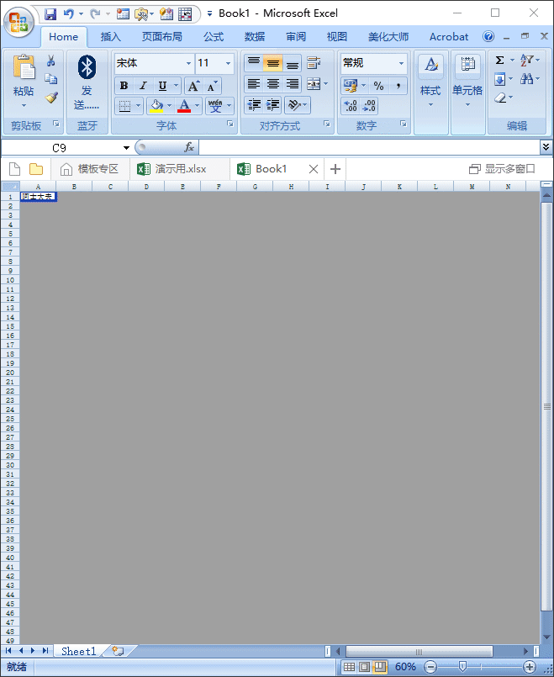
Task: Open 字体 font dialog launcher
Action: [230, 124]
